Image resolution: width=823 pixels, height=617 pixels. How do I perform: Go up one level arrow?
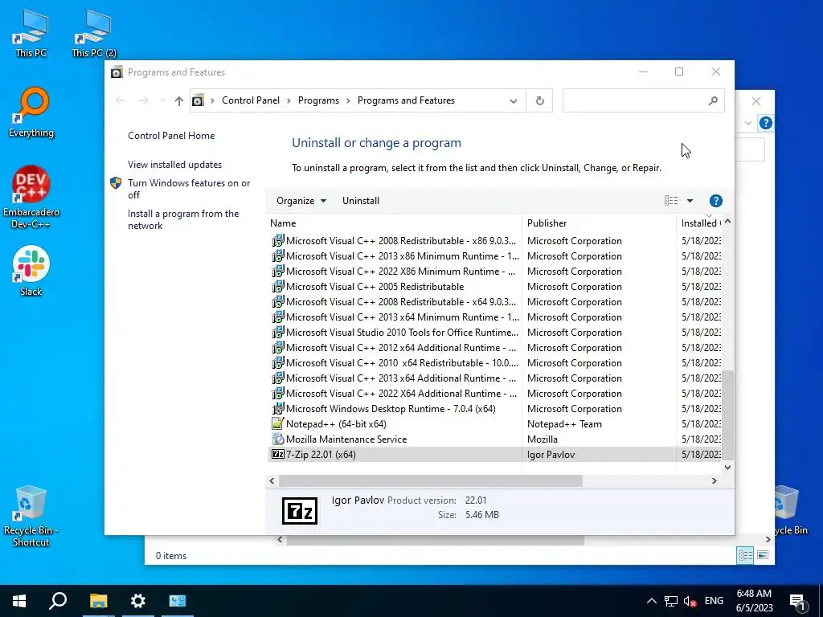coord(179,100)
